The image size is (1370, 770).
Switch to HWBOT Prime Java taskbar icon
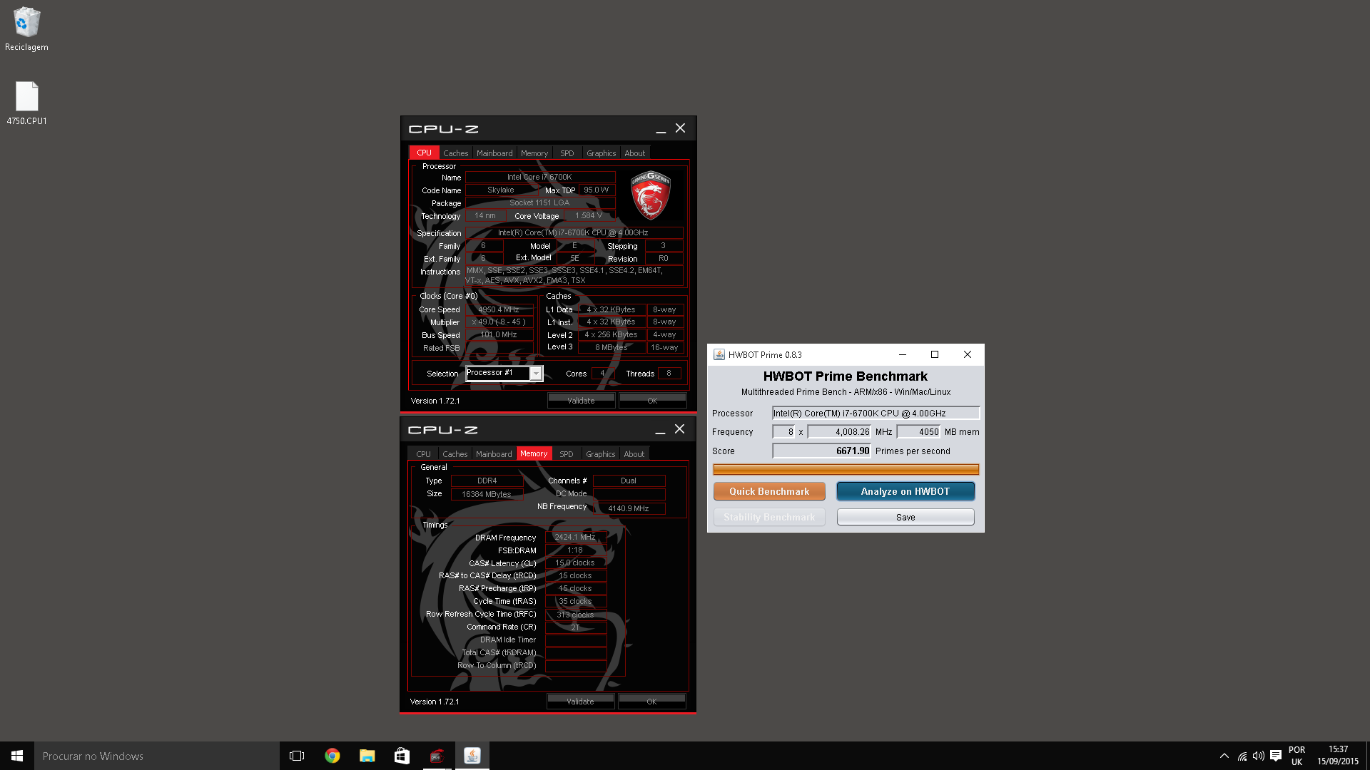[472, 756]
